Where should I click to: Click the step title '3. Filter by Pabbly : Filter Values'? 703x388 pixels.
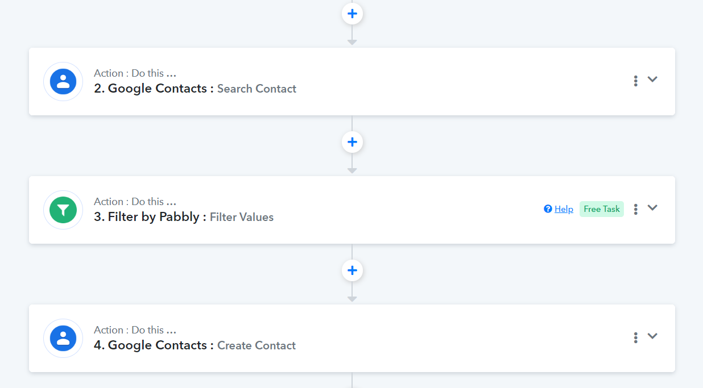[x=184, y=217]
